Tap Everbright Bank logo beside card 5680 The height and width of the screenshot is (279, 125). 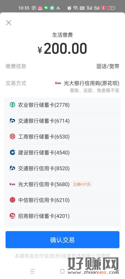point(12,184)
